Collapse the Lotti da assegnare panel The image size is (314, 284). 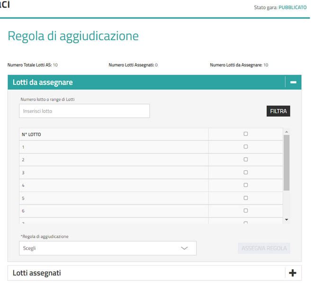pos(293,82)
